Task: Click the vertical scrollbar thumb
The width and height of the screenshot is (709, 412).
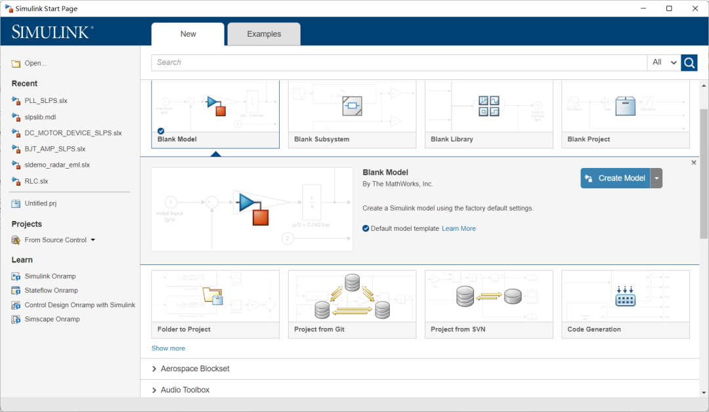Action: (704, 174)
